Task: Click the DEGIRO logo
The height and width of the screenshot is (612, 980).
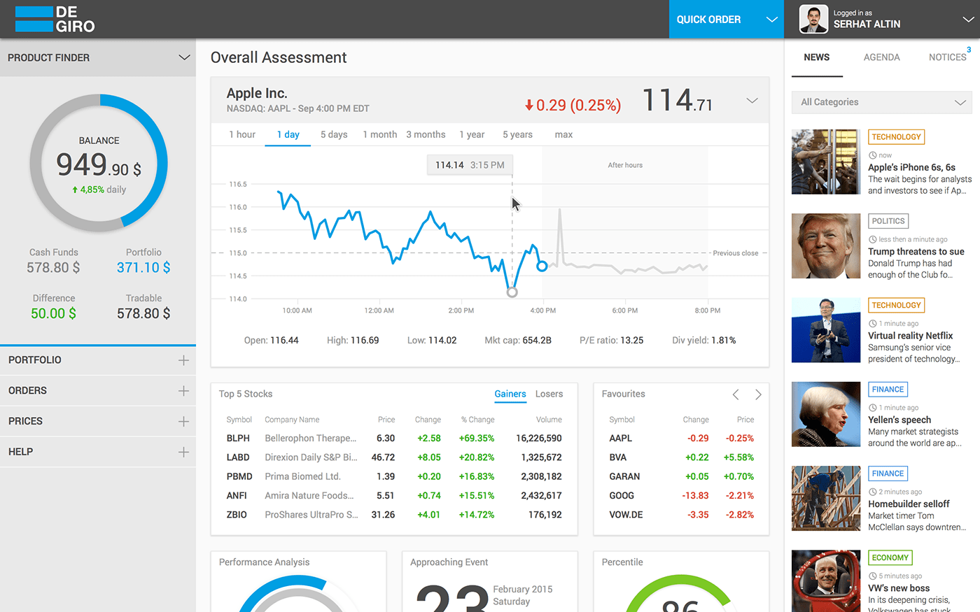Action: point(55,19)
